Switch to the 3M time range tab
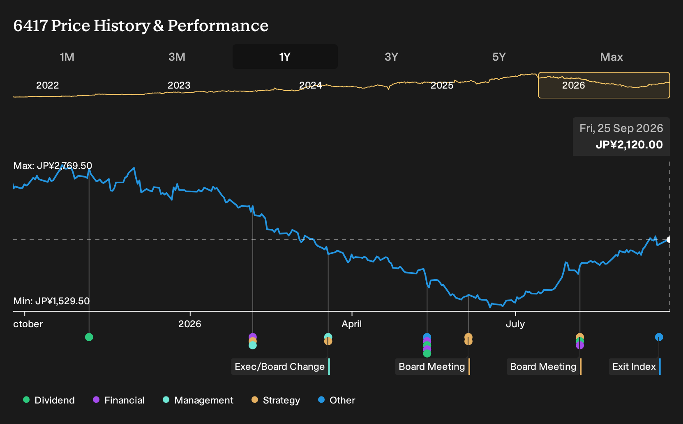The height and width of the screenshot is (424, 683). click(x=177, y=57)
